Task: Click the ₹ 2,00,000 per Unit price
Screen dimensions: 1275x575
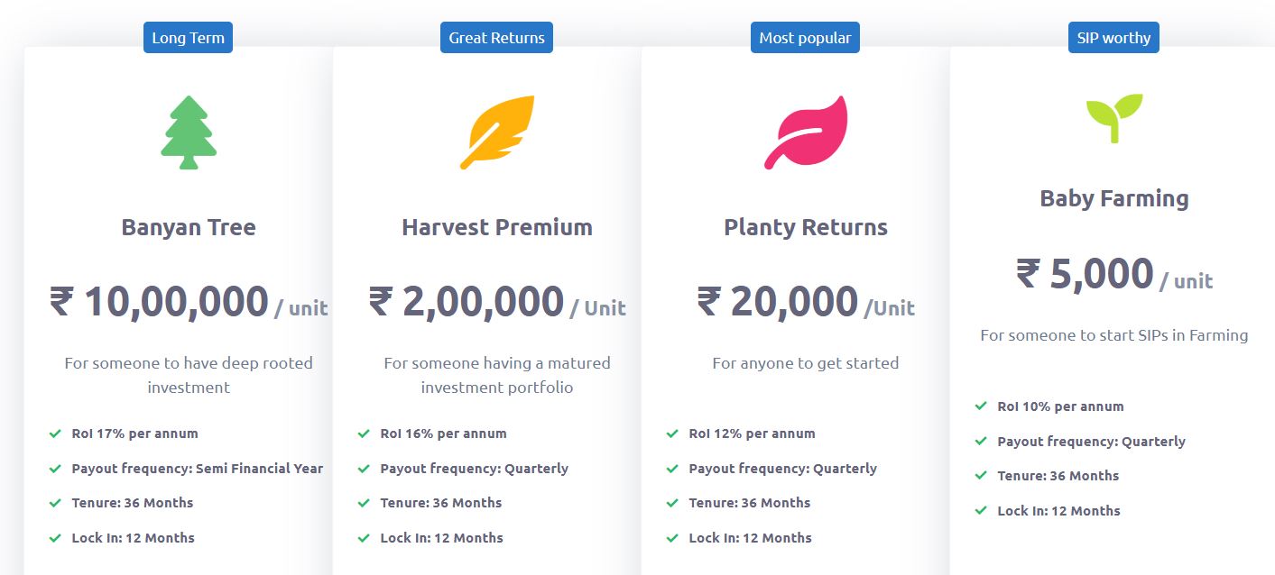Action: [497, 302]
